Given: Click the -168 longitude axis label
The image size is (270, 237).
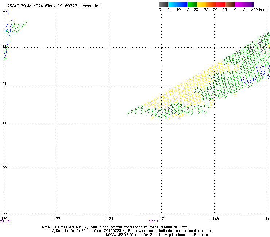Looking at the screenshot, I should [x=215, y=219].
